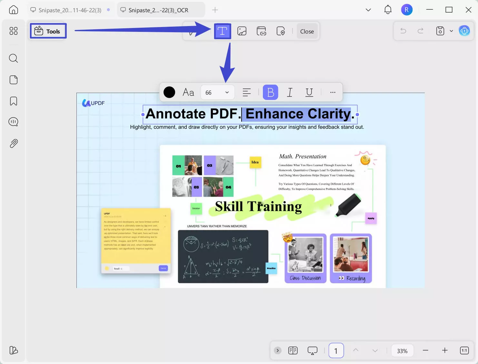478x364 pixels.
Task: Open the Tools menu
Action: pos(48,31)
